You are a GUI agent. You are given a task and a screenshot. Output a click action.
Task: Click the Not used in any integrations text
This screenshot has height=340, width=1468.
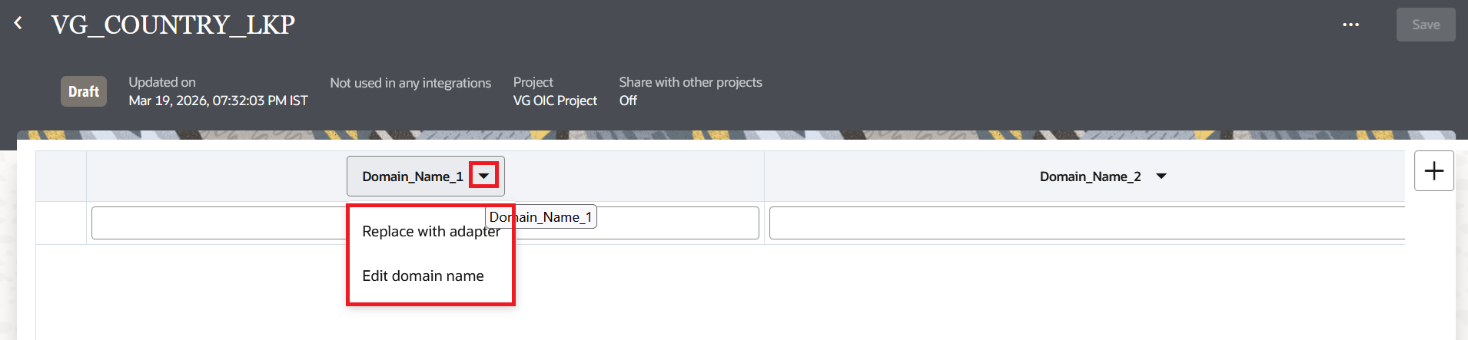410,83
